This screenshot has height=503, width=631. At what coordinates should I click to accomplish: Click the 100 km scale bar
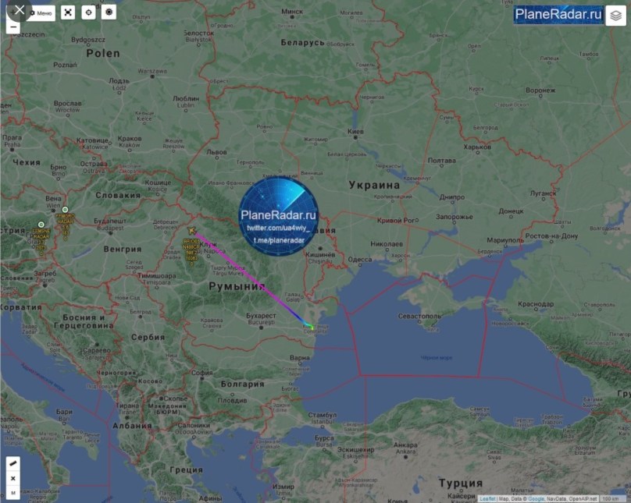(x=614, y=498)
